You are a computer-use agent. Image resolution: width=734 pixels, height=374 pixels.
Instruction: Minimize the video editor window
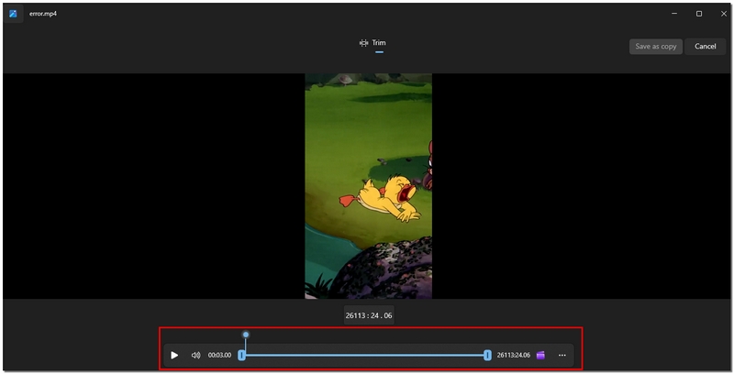pyautogui.click(x=674, y=14)
